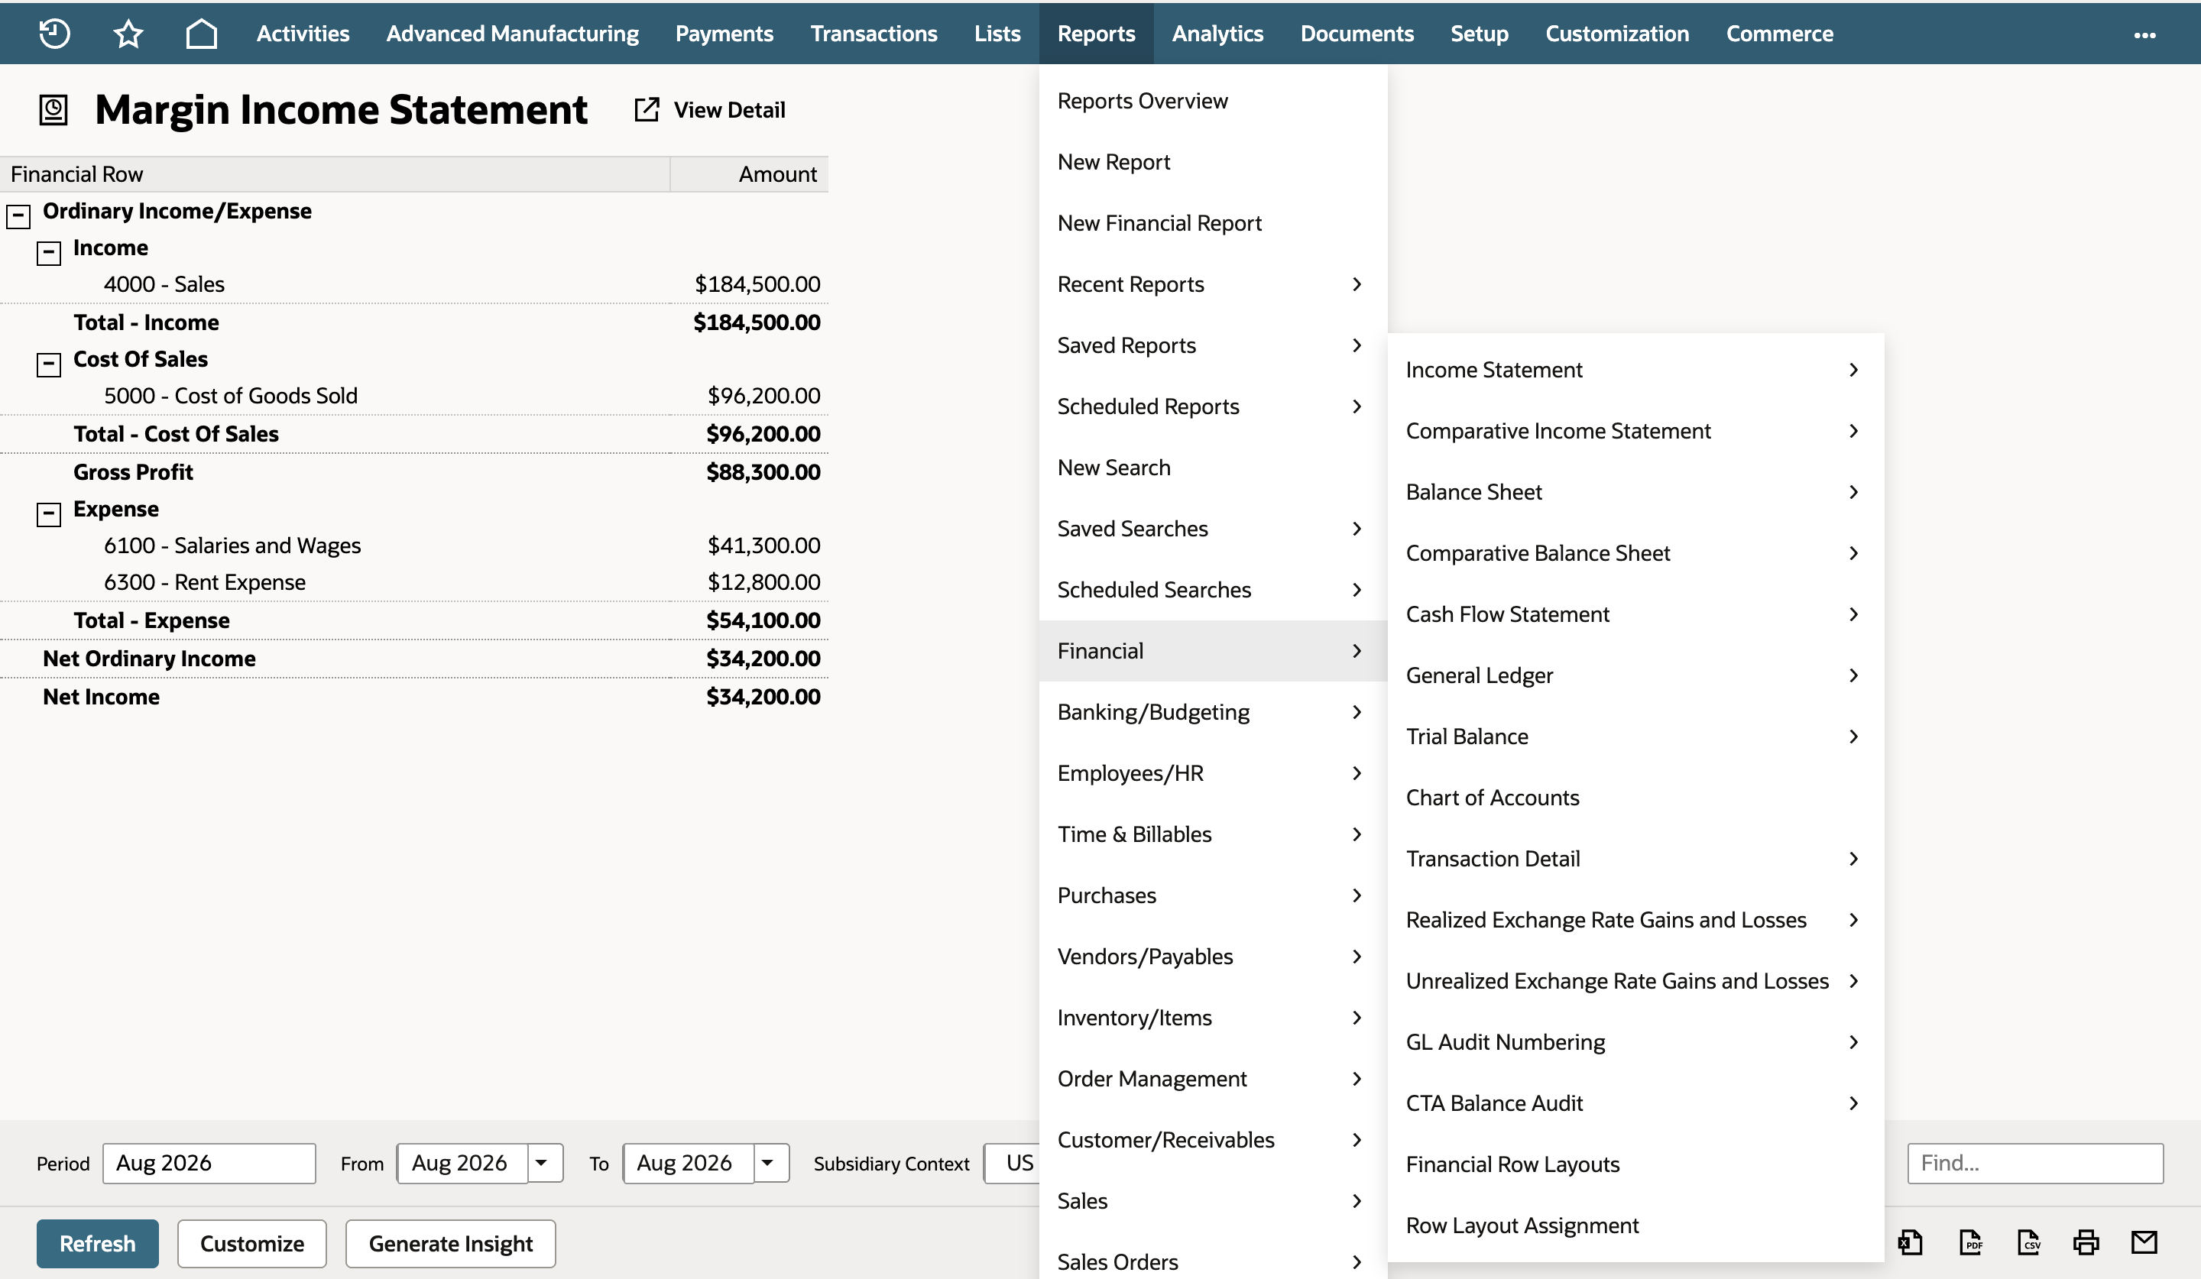Viewport: 2201px width, 1279px height.
Task: Collapse the Ordinary Income/Expense section
Action: point(18,215)
